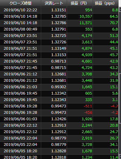The height and width of the screenshot is (159, 121).
Task: Sort by 損益(pips) column header
Action: pyautogui.click(x=106, y=3)
